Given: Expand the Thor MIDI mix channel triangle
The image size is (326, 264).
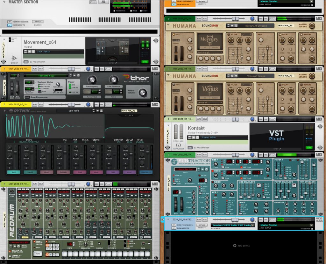Looking at the screenshot, I should [4, 69].
